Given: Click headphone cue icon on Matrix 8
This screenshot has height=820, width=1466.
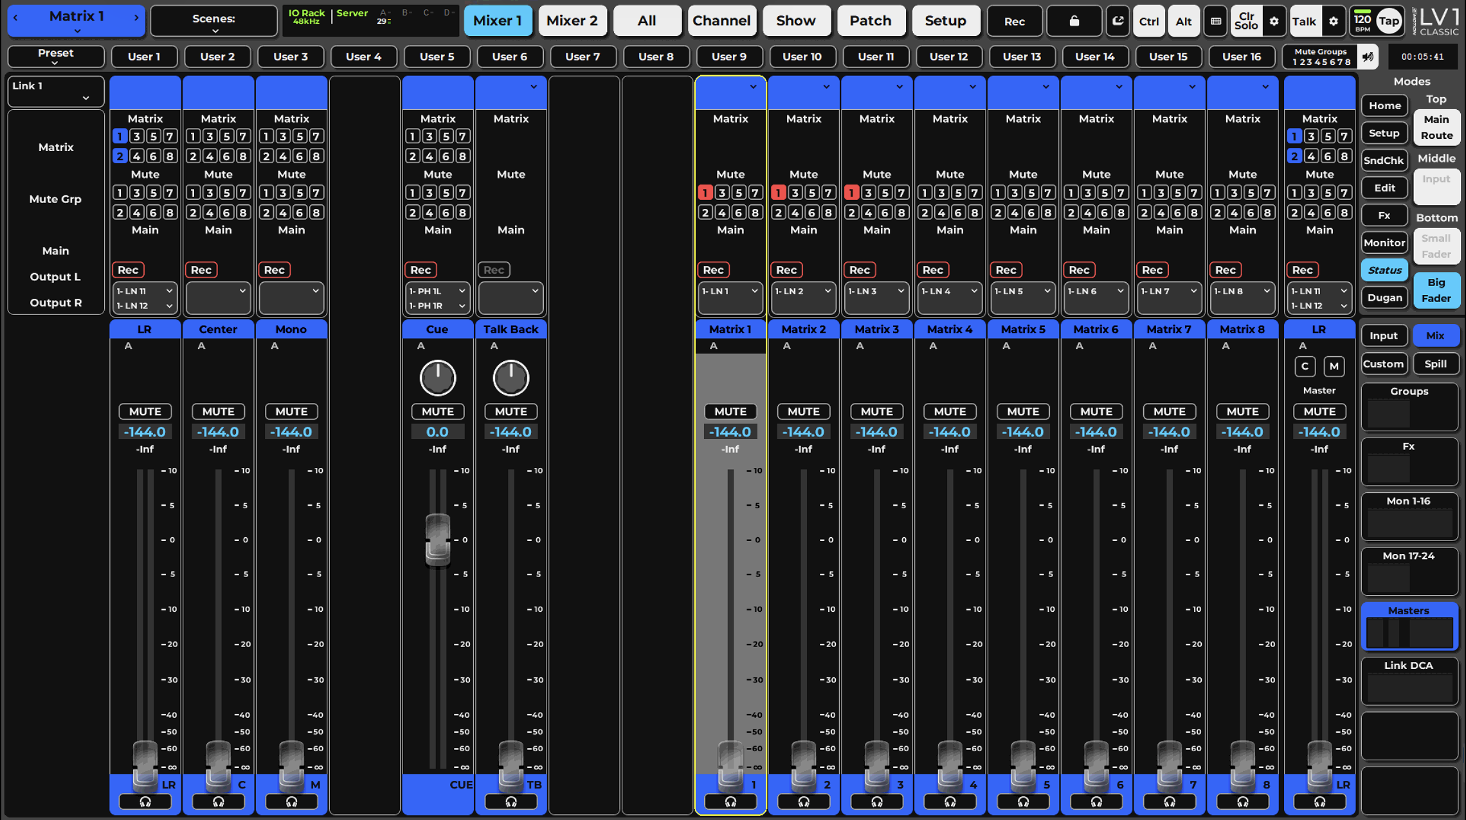Looking at the screenshot, I should [1242, 801].
